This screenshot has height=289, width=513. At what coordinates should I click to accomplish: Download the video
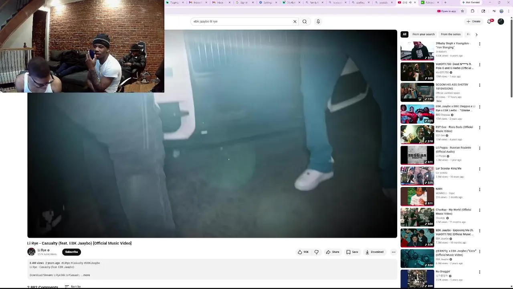coord(374,252)
